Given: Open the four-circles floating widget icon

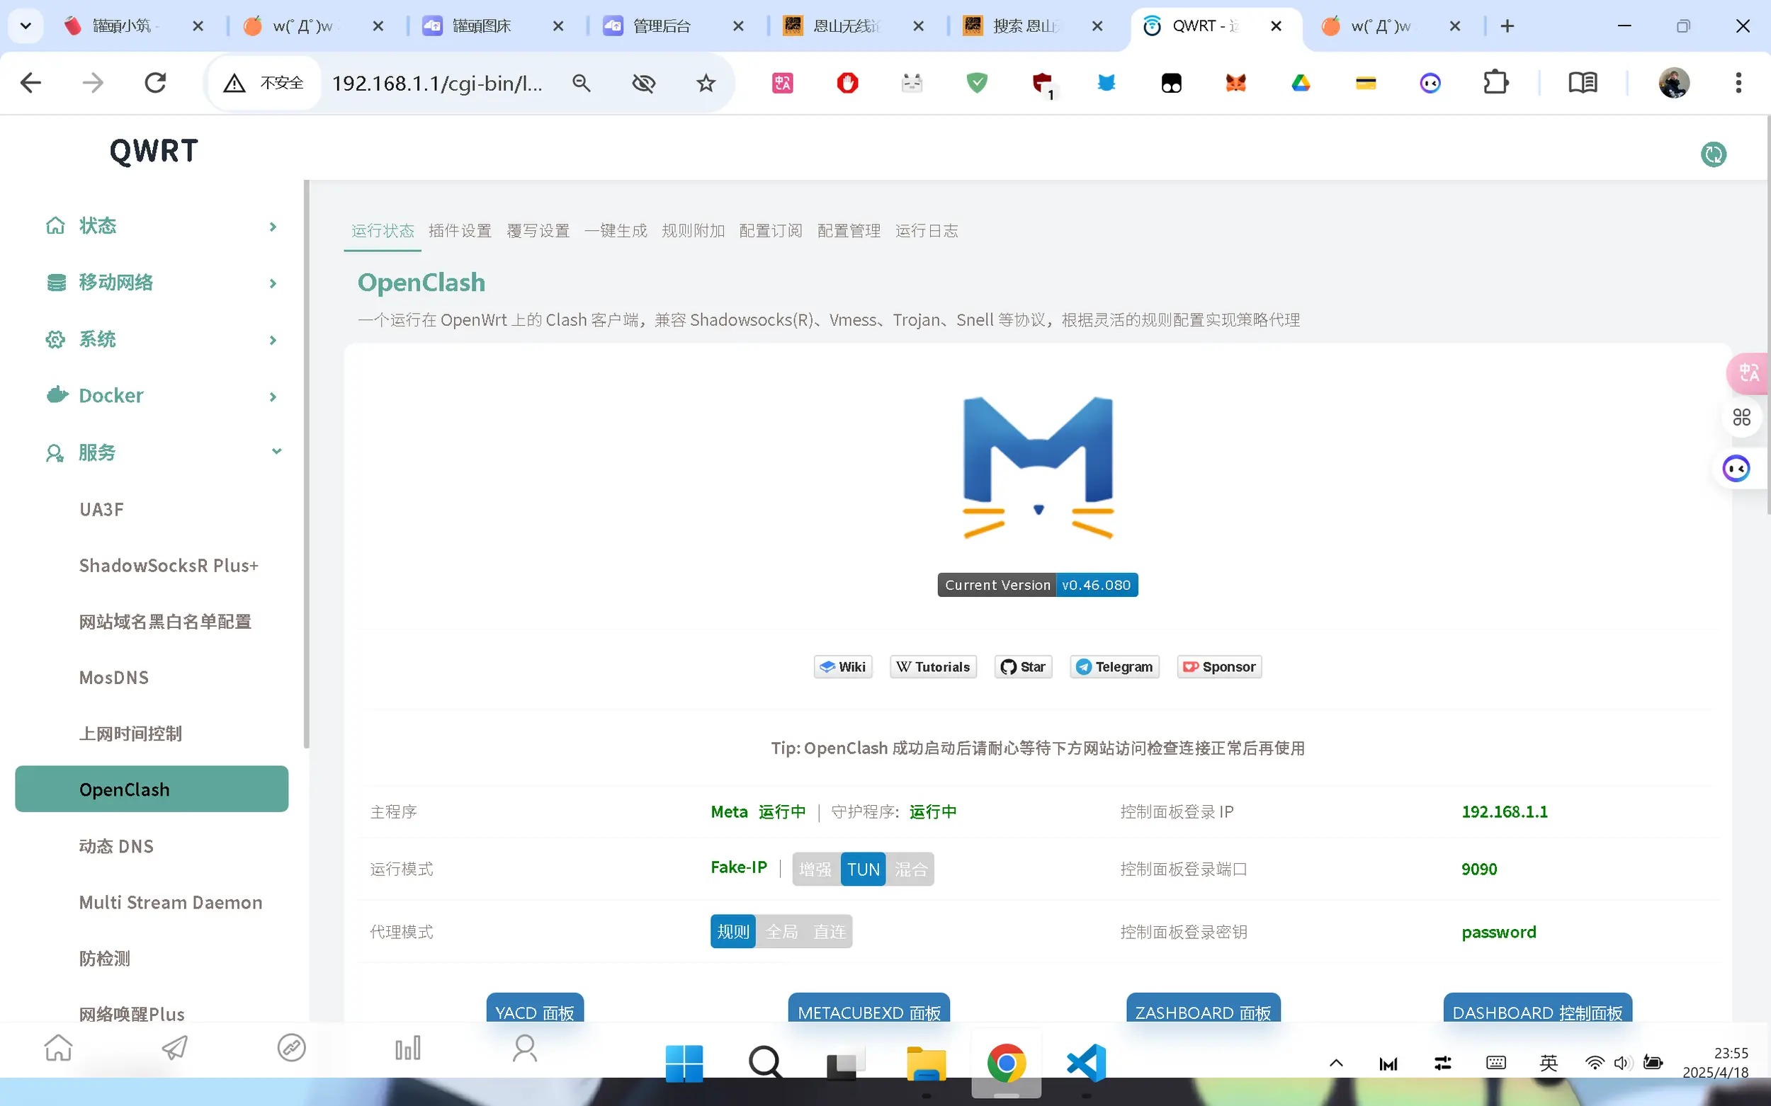Looking at the screenshot, I should (1742, 417).
